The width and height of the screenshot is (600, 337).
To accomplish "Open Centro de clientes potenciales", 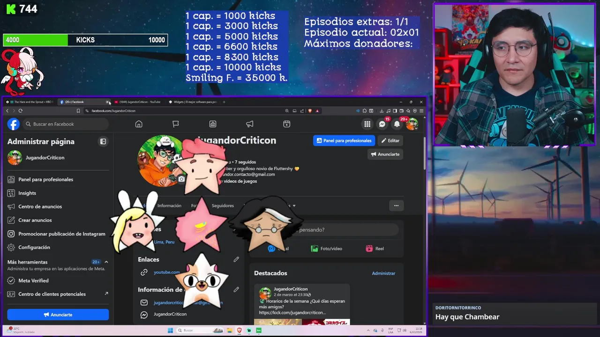I will 58,294.
